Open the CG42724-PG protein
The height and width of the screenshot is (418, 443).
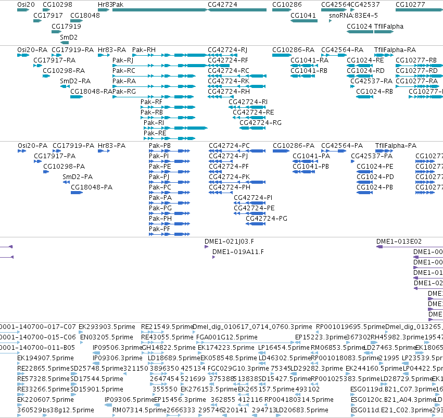[256, 224]
